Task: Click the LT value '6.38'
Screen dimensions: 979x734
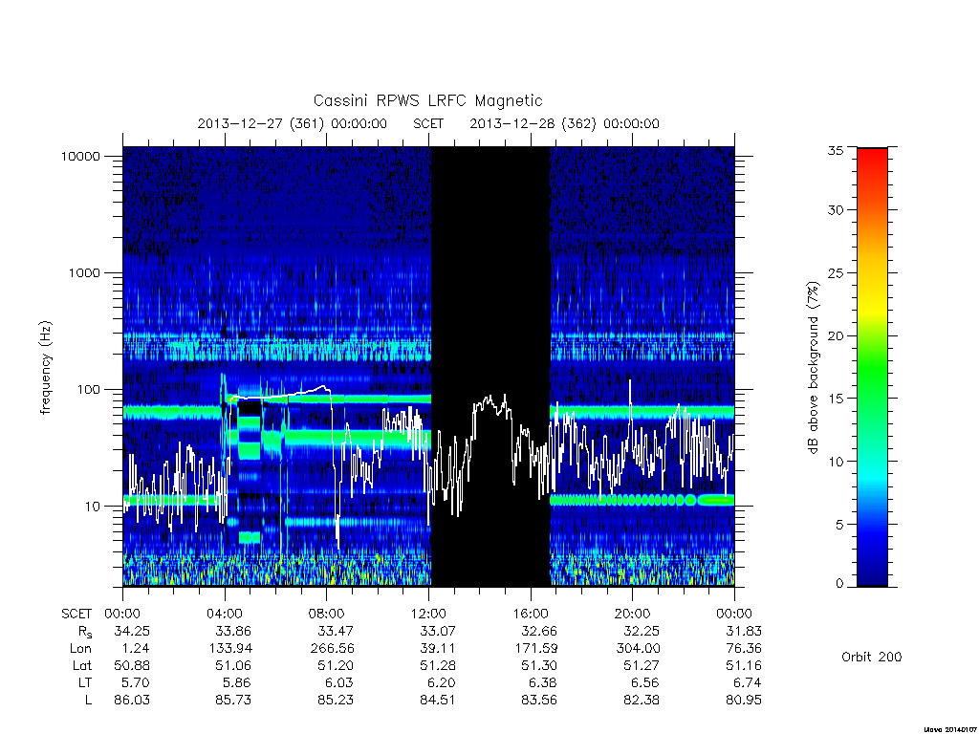Action: [543, 682]
